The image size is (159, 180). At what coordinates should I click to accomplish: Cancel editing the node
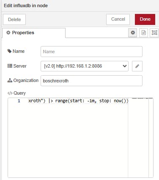point(118,19)
